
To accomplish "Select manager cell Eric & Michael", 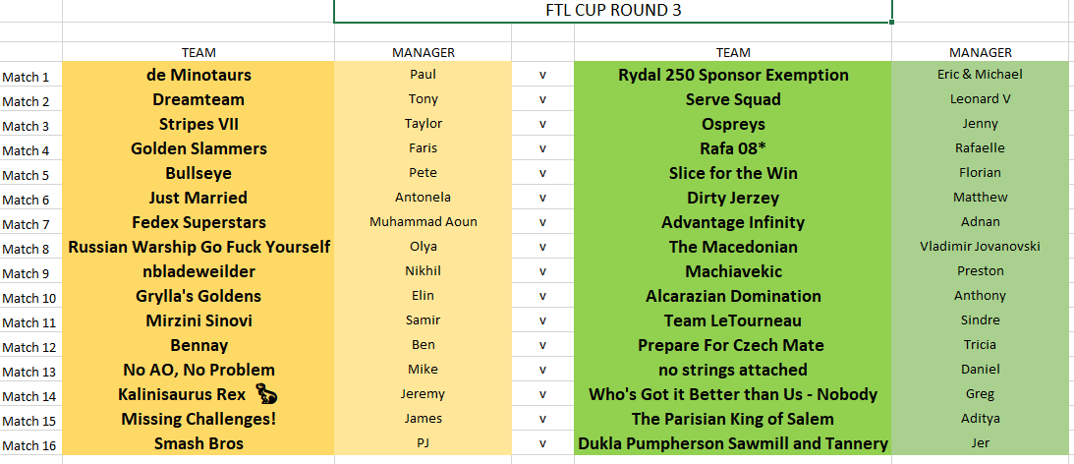I will click(x=981, y=75).
